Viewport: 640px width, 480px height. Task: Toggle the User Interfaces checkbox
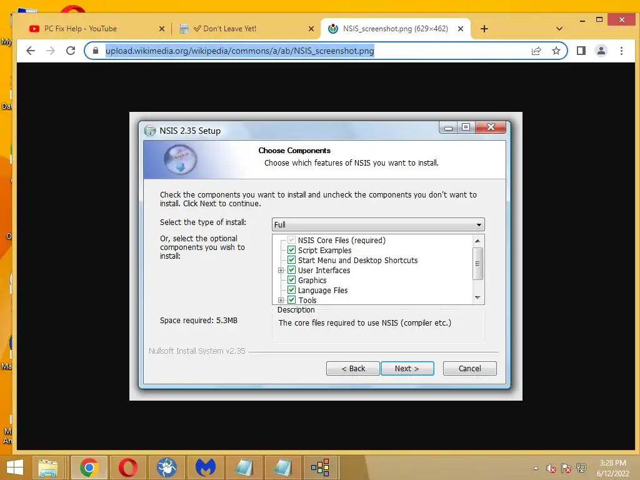click(291, 270)
